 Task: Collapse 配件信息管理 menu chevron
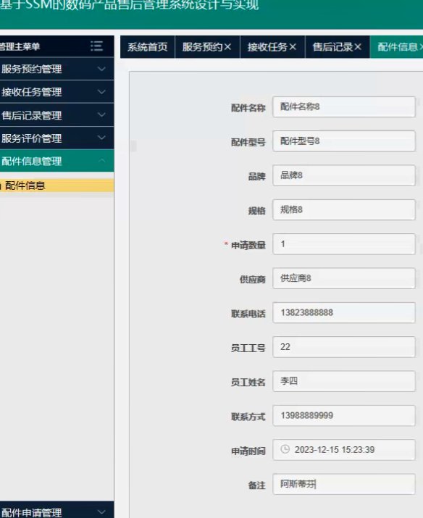pos(101,161)
